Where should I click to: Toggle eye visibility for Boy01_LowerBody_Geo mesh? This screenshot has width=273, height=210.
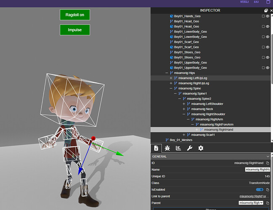(x=268, y=37)
